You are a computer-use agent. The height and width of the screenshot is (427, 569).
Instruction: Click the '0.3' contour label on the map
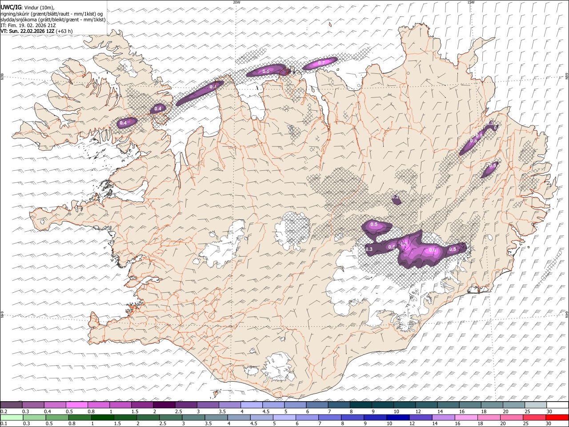(369, 250)
